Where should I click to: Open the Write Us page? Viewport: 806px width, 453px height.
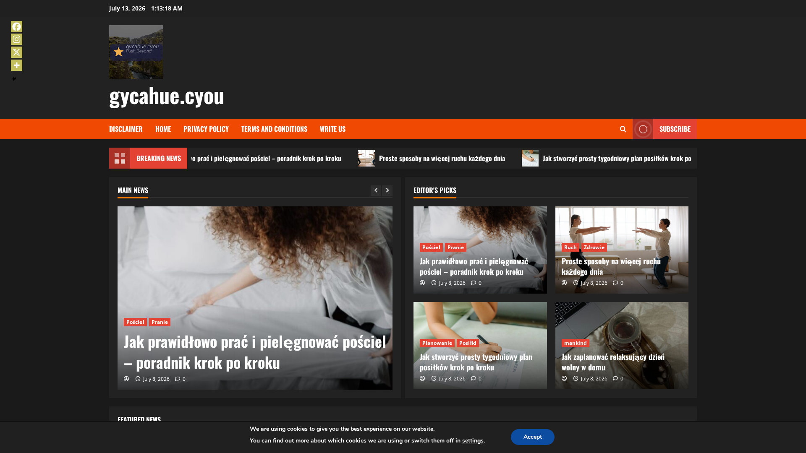(332, 129)
